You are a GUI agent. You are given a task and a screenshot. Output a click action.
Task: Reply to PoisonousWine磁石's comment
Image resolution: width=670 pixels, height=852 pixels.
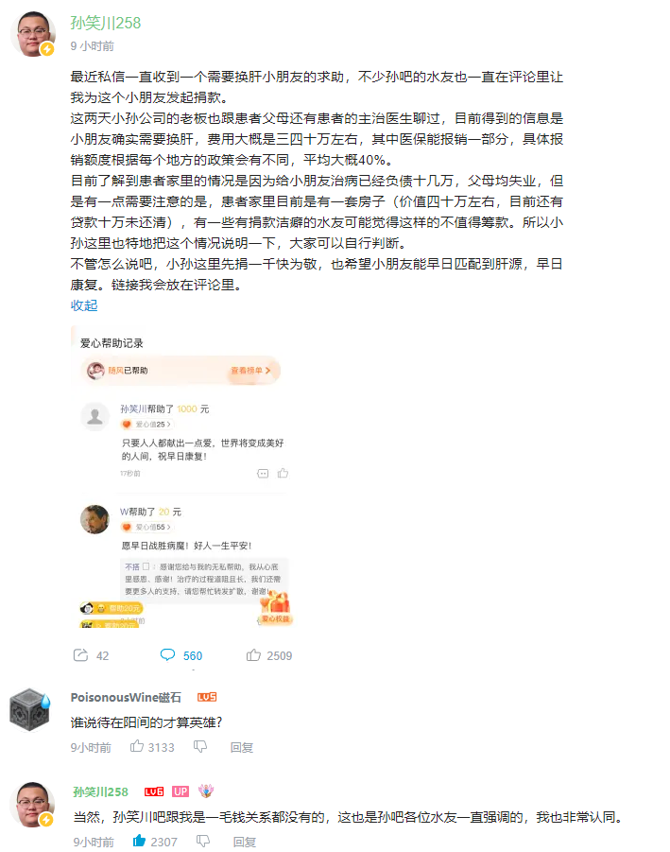pos(242,747)
